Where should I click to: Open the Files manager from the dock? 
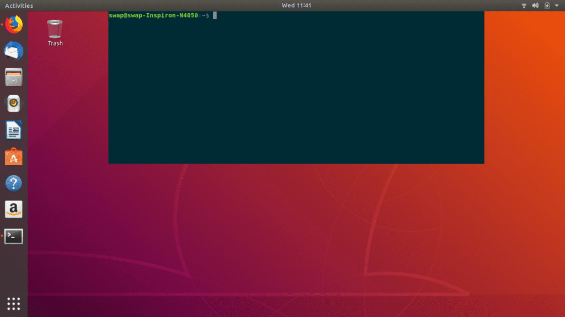coord(12,77)
